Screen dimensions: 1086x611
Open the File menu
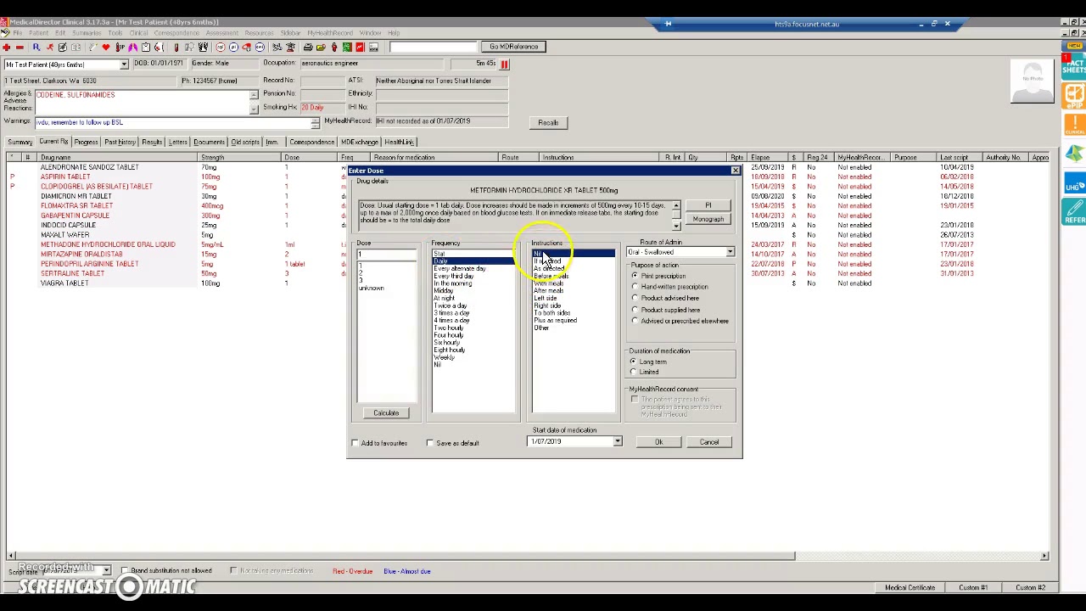coord(17,33)
